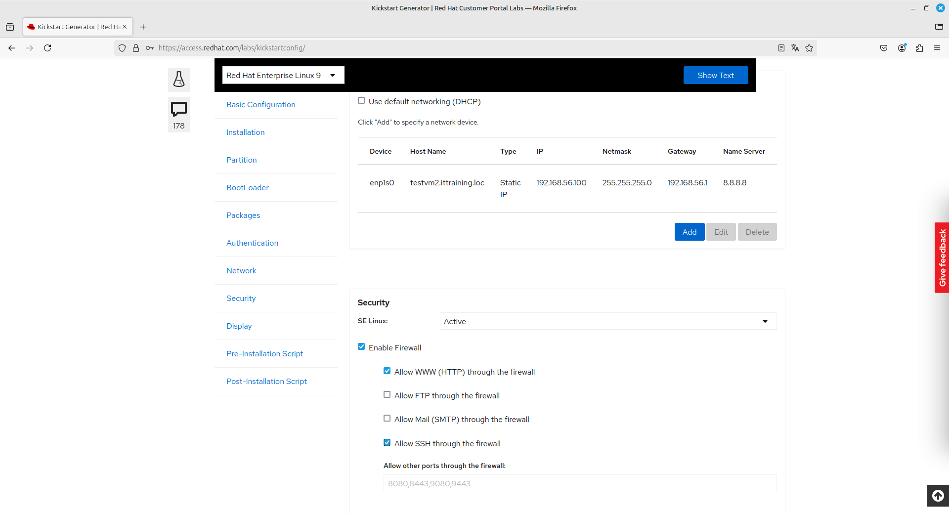Open the Give feedback side tab
Screen dimensions: 949x514
(942, 257)
